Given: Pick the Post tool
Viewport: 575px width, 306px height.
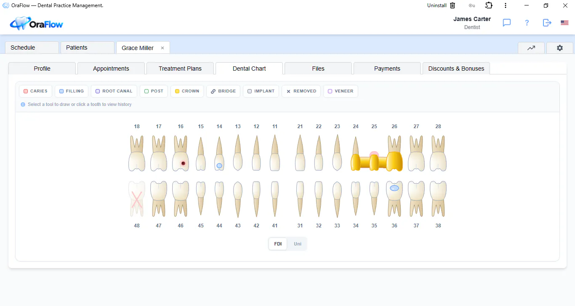Looking at the screenshot, I should tap(154, 91).
